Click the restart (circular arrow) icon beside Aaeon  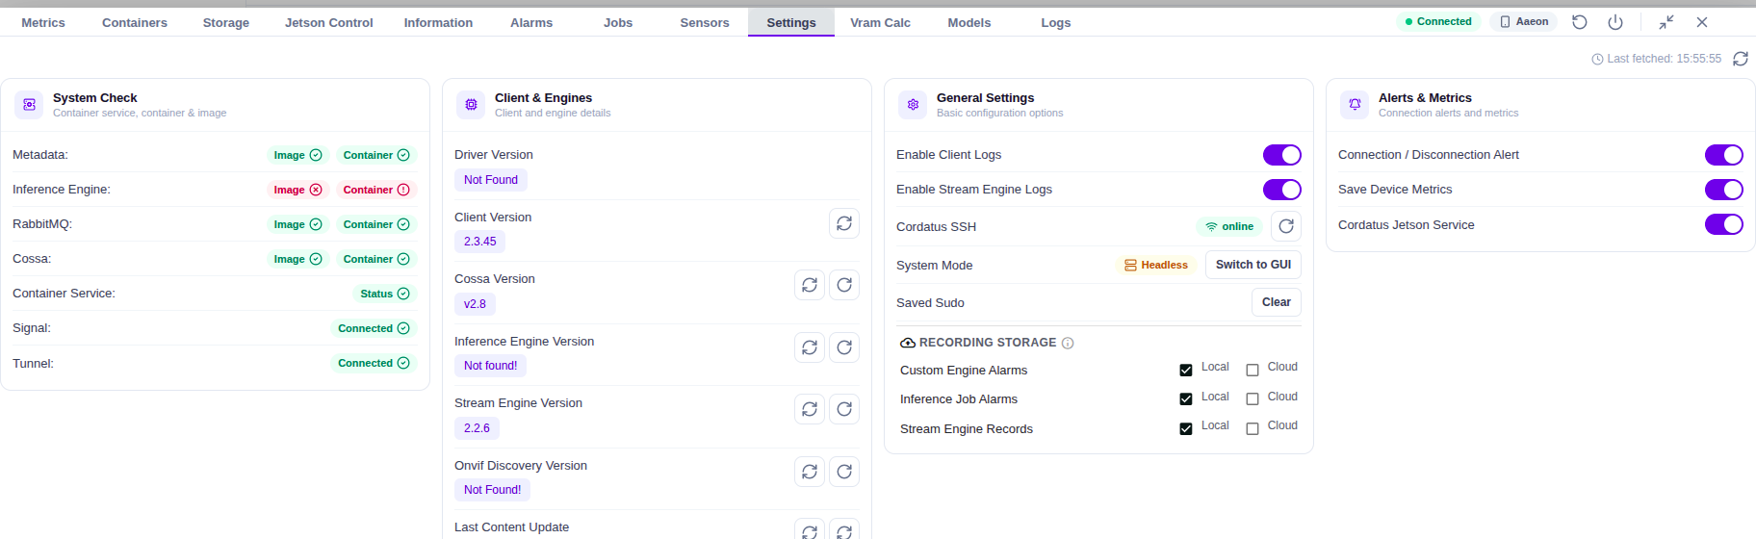pos(1580,22)
